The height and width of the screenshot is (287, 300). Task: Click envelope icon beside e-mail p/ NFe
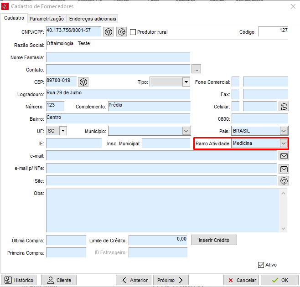click(284, 169)
